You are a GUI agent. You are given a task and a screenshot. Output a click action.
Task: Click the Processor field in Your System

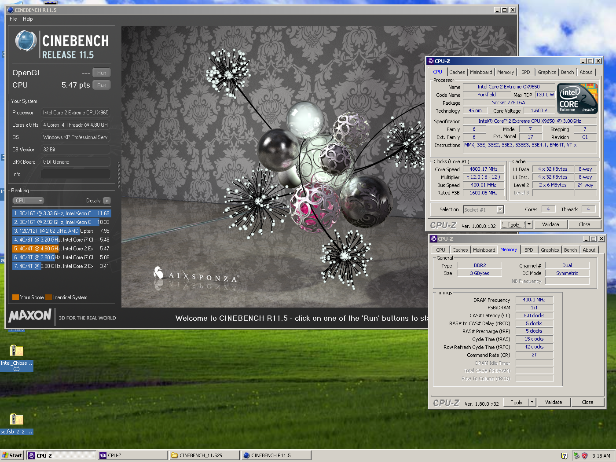pyautogui.click(x=76, y=113)
